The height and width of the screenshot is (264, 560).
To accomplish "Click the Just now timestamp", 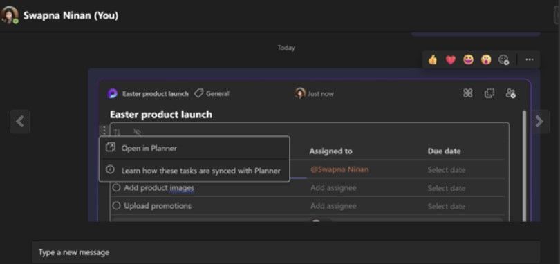I will click(x=320, y=93).
